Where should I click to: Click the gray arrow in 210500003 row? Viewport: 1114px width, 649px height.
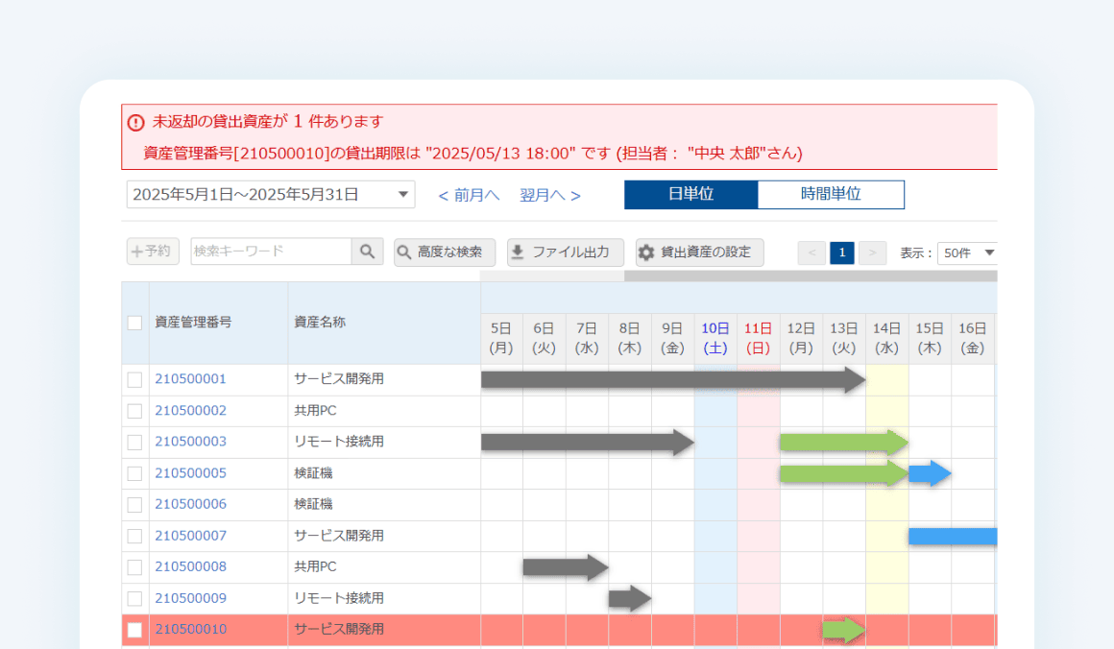[587, 443]
